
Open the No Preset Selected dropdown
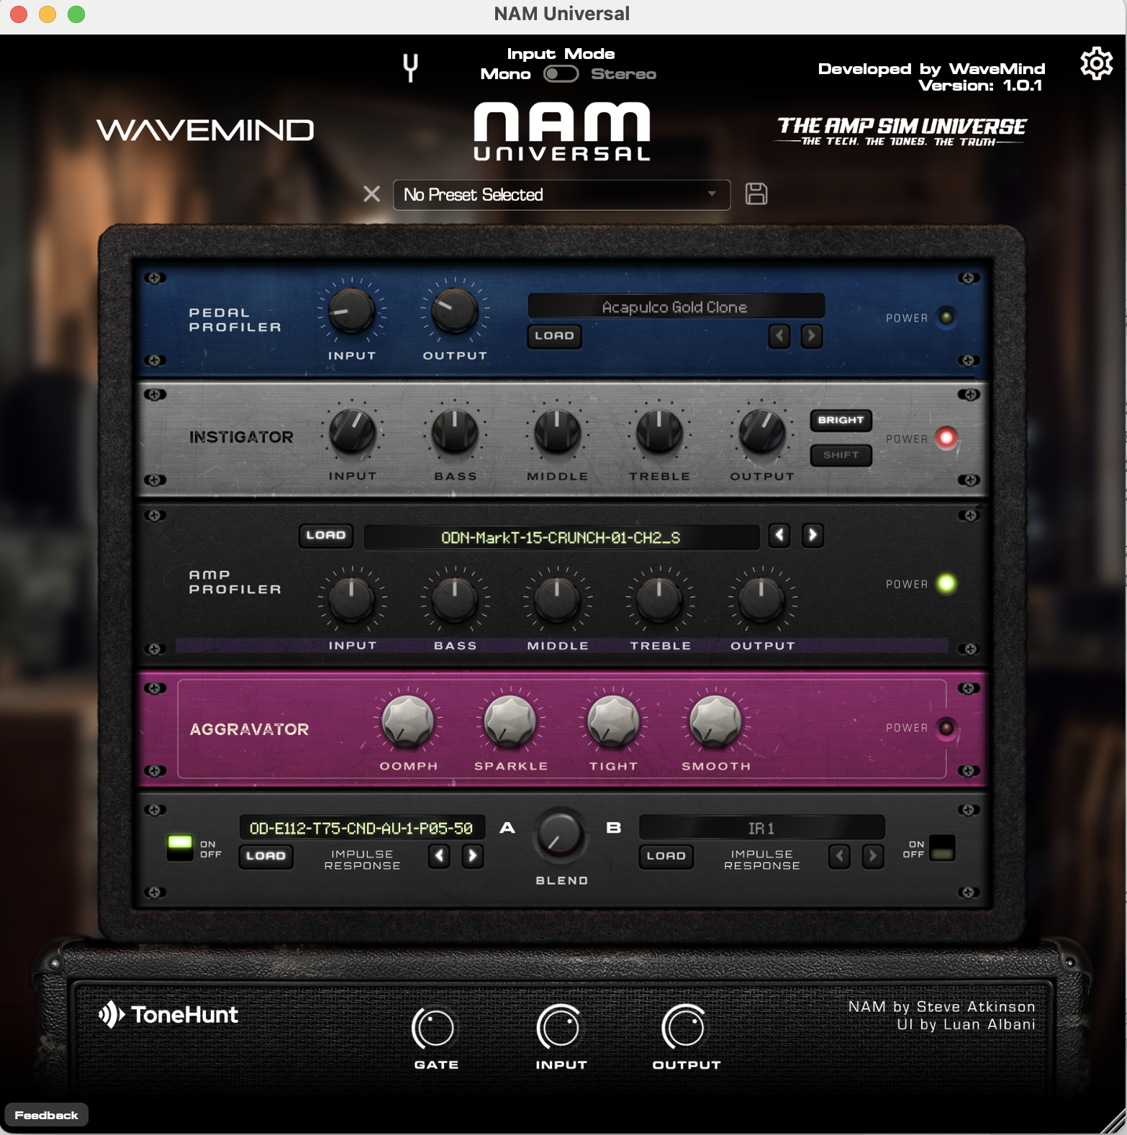pyautogui.click(x=561, y=195)
